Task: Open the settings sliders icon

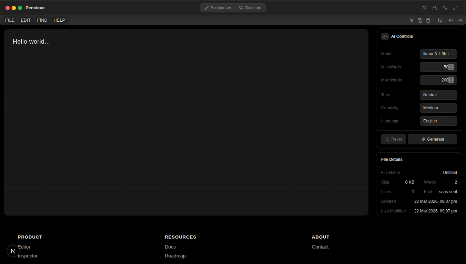Action: 445,8
